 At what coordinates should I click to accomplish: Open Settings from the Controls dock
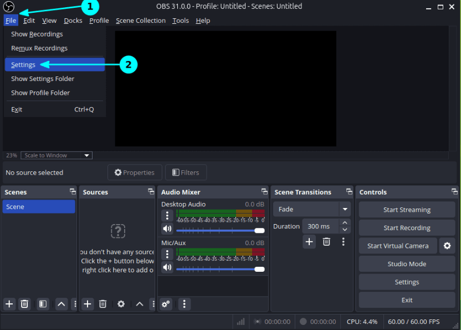[407, 282]
